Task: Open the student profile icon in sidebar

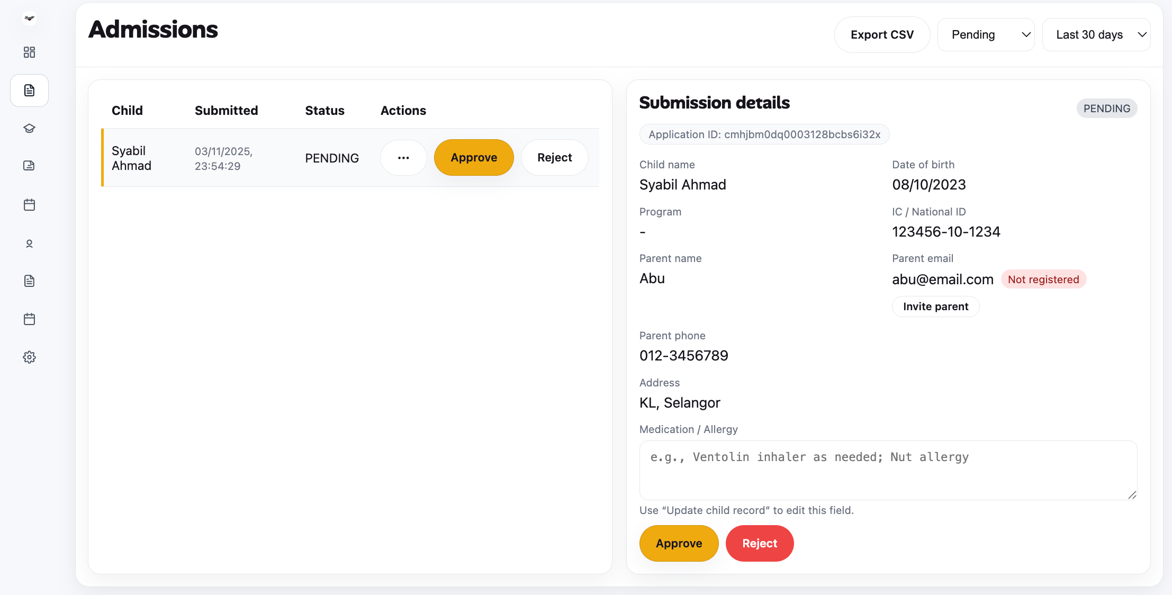Action: click(29, 244)
